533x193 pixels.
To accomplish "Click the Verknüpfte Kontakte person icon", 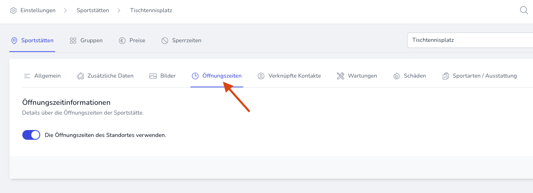I will tap(261, 76).
